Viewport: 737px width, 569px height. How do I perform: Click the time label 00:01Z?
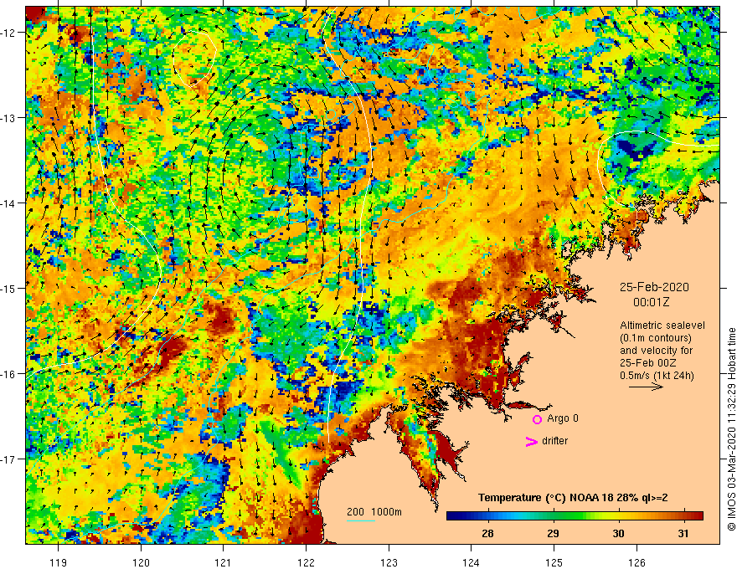coord(651,302)
